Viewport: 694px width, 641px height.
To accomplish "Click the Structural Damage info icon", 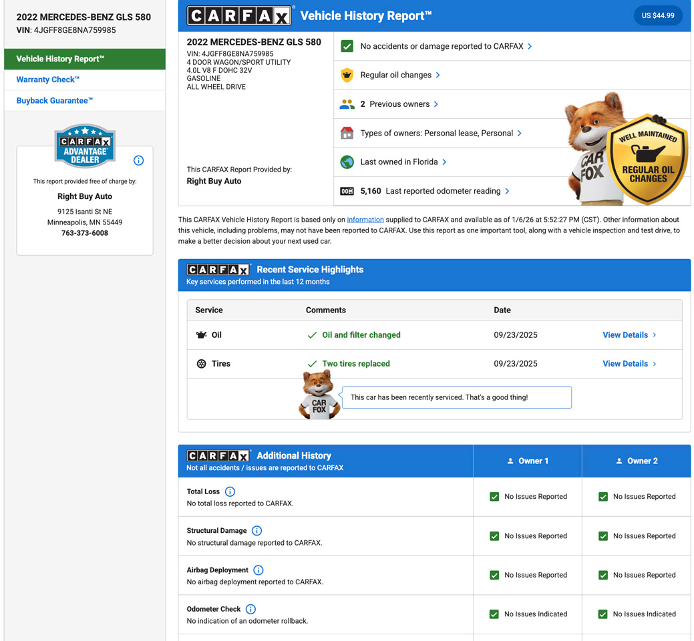I will (x=256, y=531).
